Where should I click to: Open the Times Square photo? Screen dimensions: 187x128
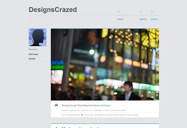(105, 65)
